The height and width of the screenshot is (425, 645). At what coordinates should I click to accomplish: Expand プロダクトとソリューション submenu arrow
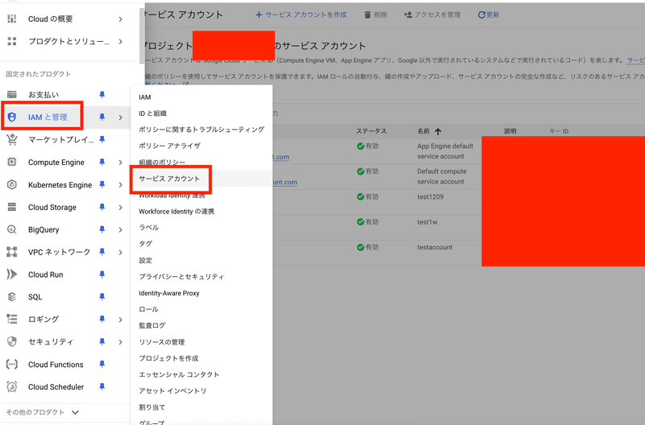(120, 42)
